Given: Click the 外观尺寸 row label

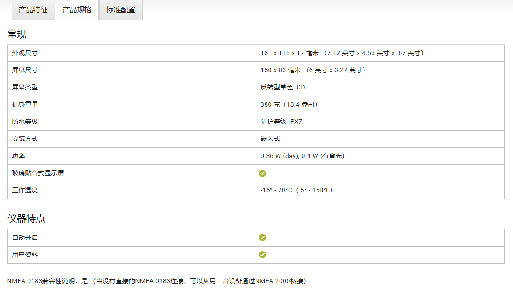Looking at the screenshot, I should pyautogui.click(x=25, y=53).
